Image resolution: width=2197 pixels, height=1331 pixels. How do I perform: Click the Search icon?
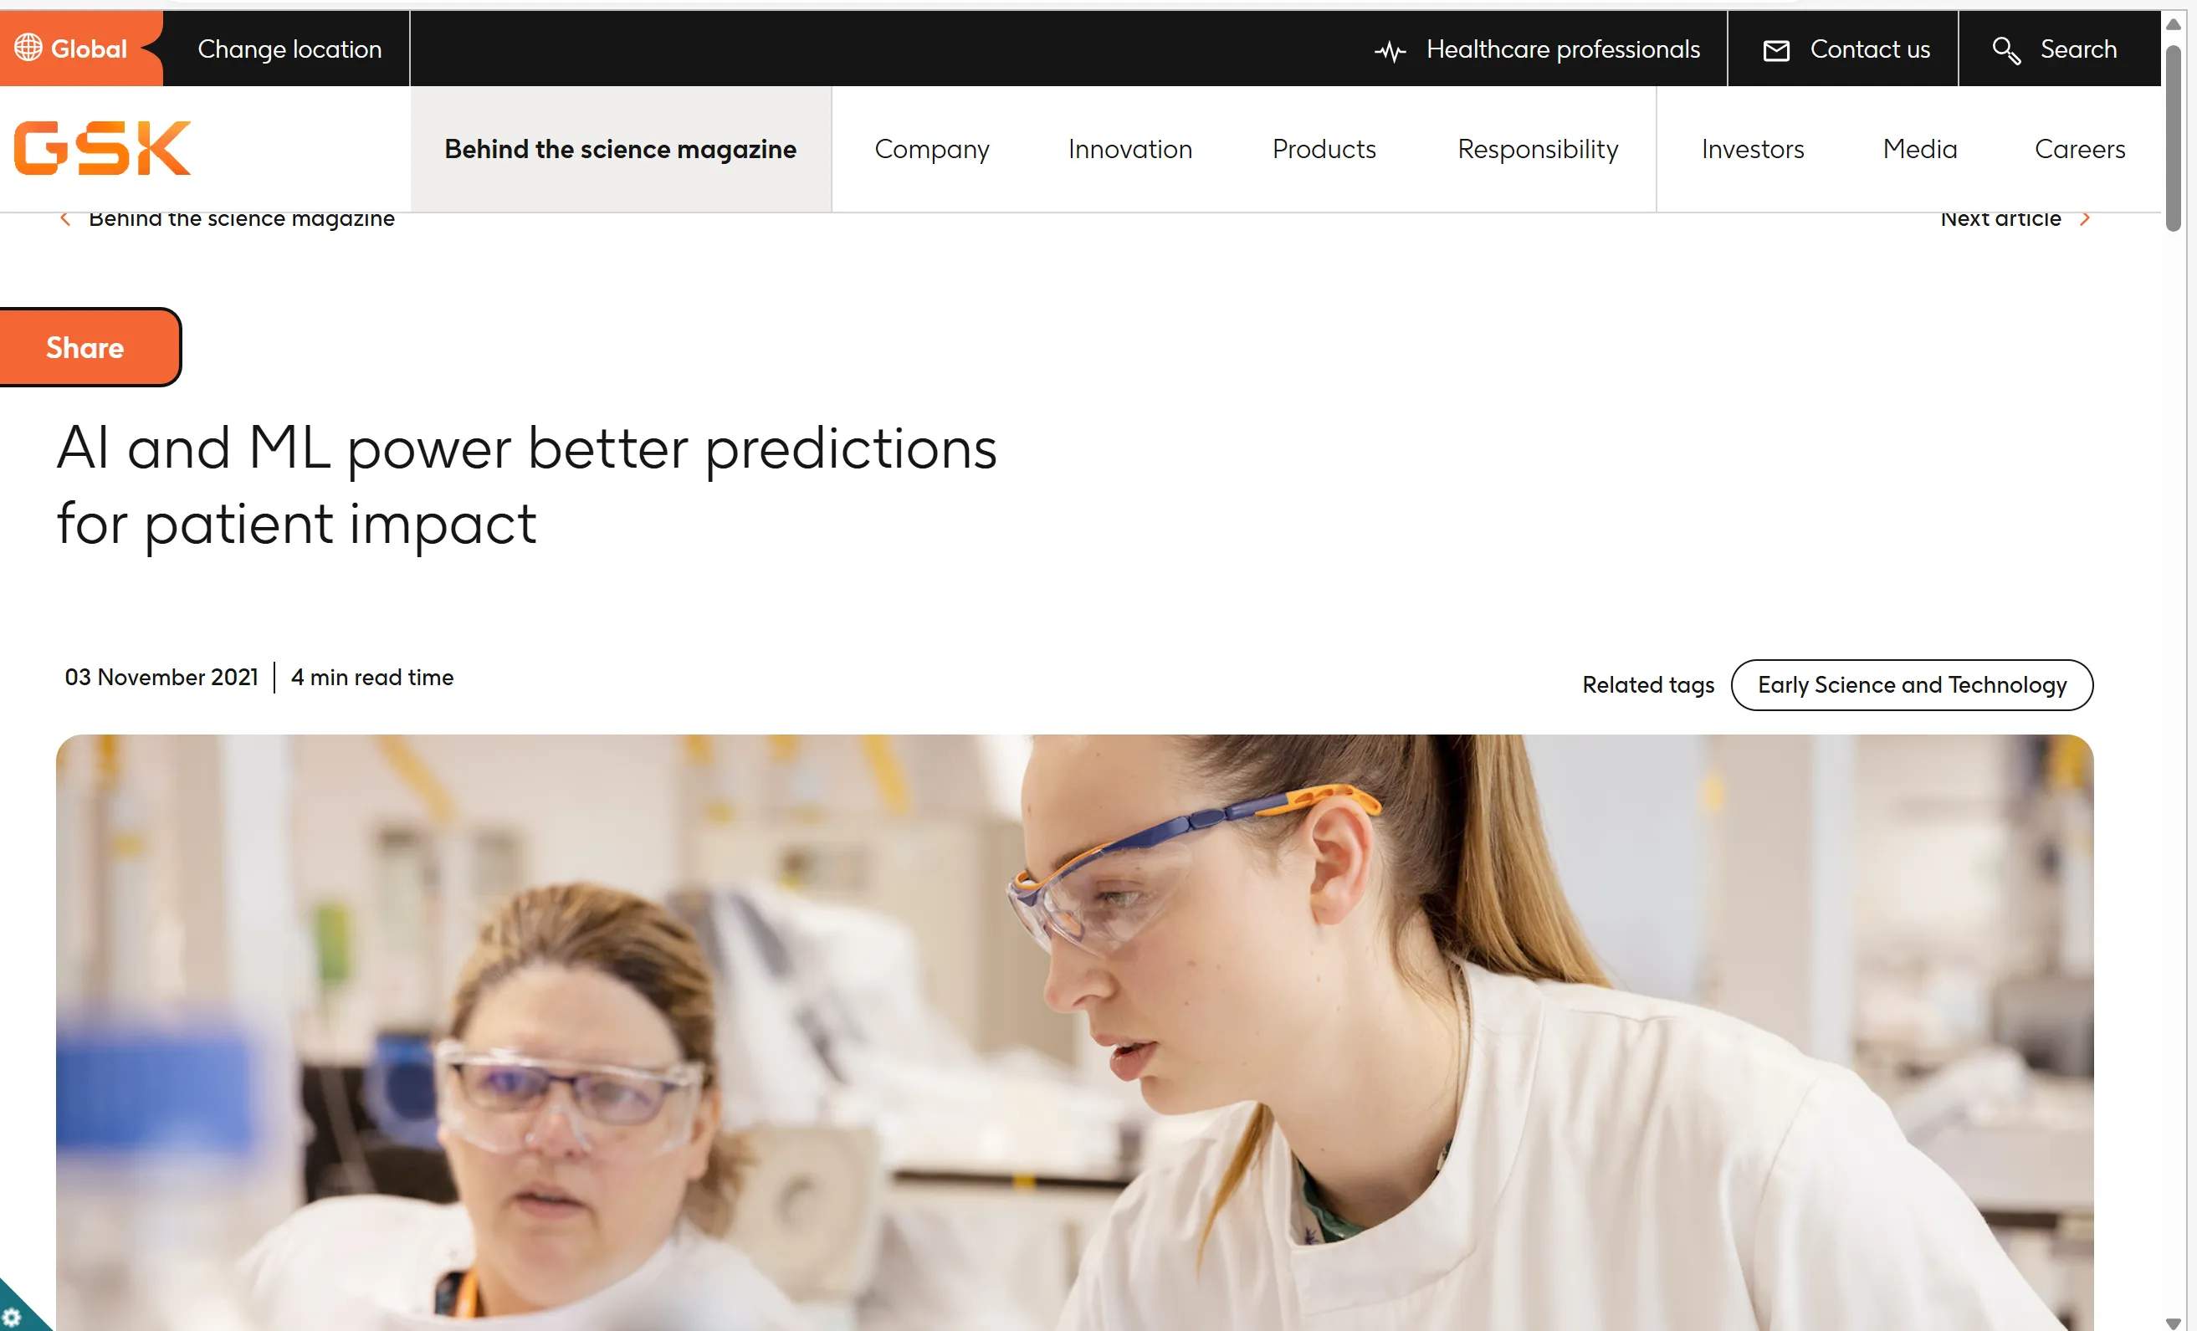(2007, 47)
